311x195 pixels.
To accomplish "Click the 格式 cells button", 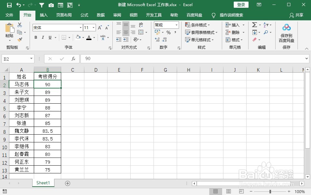I will [234, 40].
